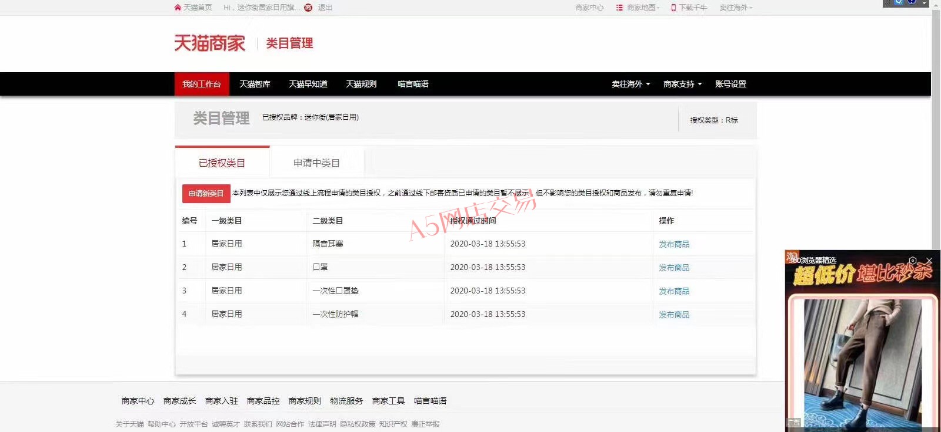Click the 二级类目 column header
This screenshot has width=941, height=432.
(x=328, y=221)
